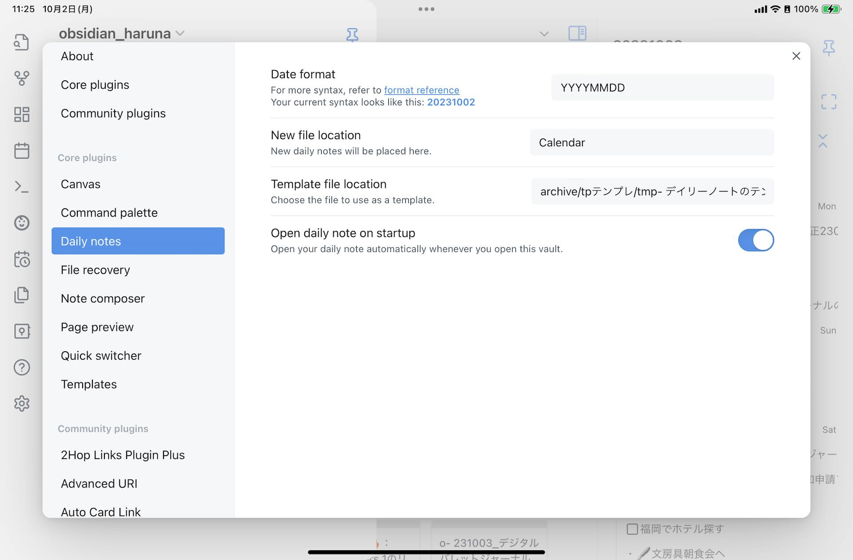The image size is (853, 560).
Task: Open the format reference link
Action: (421, 90)
